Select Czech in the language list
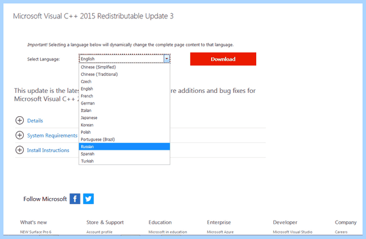The height and width of the screenshot is (239, 366). point(124,82)
